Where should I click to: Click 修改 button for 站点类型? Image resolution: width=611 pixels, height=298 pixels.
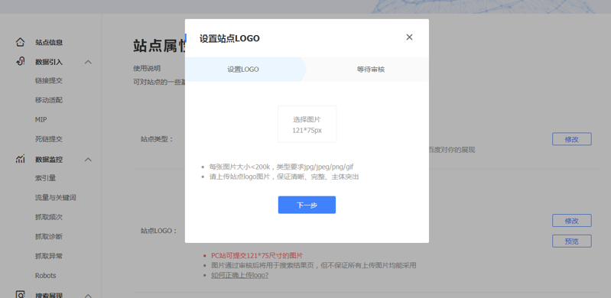[x=572, y=139]
